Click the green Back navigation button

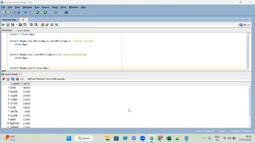point(37,12)
